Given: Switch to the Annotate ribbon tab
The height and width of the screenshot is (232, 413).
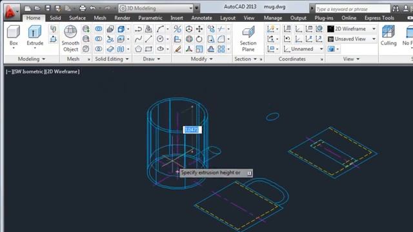Looking at the screenshot, I should point(202,18).
